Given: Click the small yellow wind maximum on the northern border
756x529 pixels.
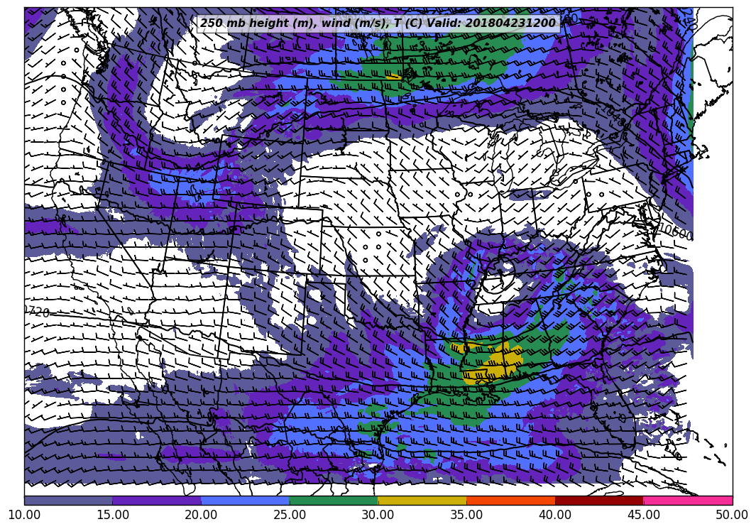Looking at the screenshot, I should click(x=394, y=77).
